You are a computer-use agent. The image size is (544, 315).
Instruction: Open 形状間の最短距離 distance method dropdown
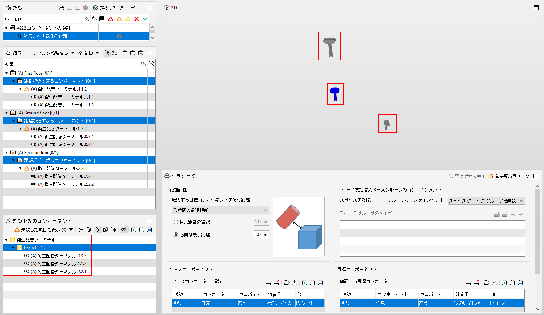220,210
